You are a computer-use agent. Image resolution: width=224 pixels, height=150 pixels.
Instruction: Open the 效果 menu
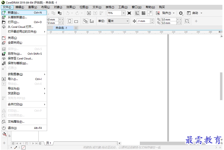tap(71, 7)
